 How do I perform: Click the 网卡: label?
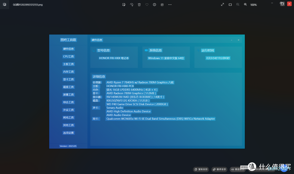coord(96,119)
